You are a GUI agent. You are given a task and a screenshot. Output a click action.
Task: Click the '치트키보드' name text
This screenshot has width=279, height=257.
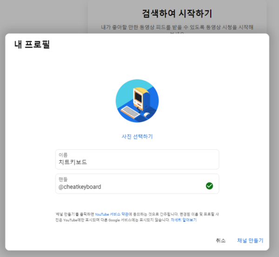tap(73, 162)
